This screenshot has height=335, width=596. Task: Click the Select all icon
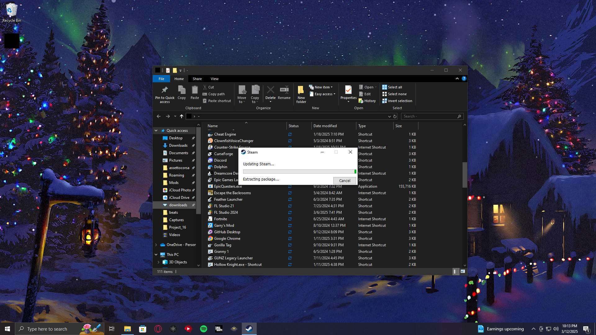(385, 87)
